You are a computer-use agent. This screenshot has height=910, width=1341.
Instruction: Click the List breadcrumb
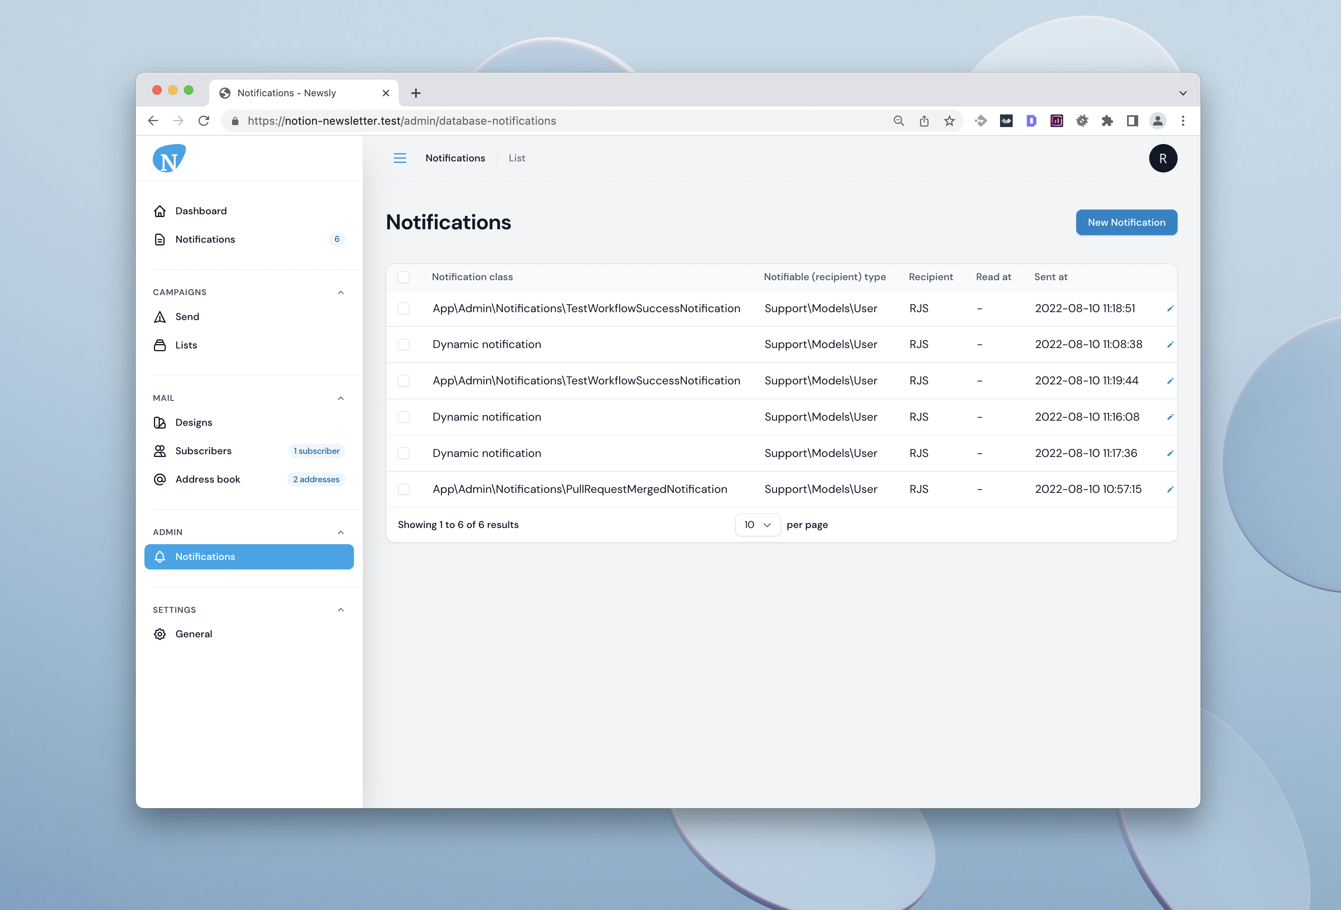(x=517, y=158)
